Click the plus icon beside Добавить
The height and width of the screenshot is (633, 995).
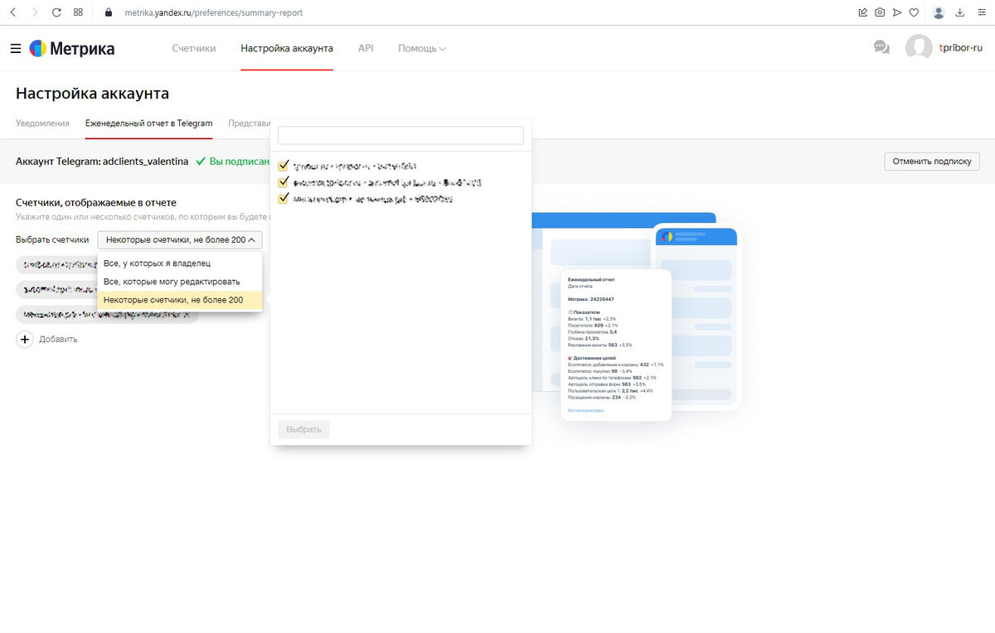click(25, 339)
